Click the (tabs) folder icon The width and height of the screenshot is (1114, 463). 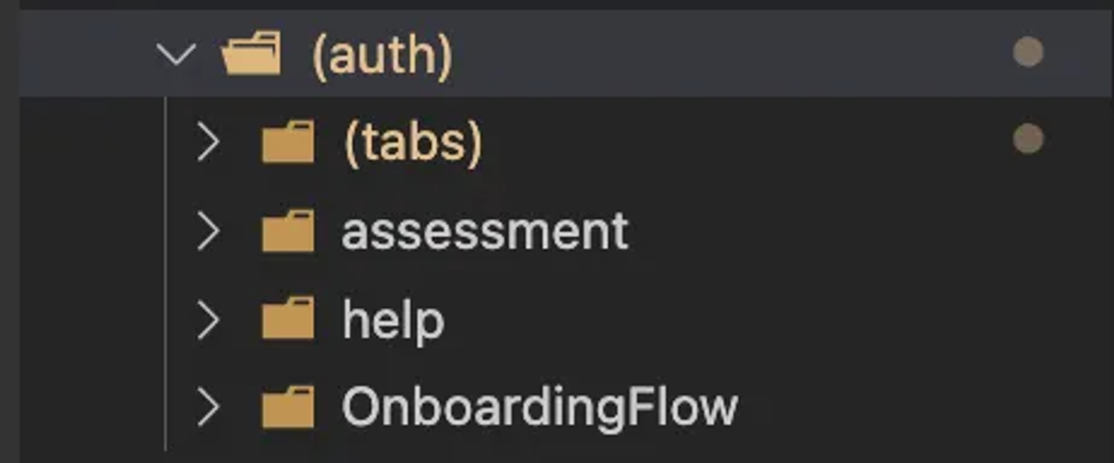coord(288,141)
